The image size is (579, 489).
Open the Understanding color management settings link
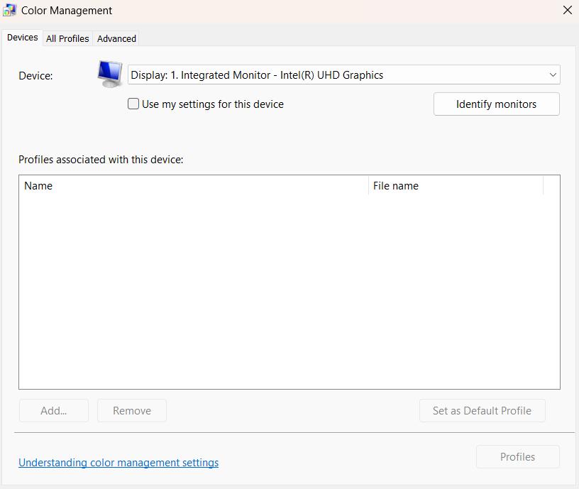[x=118, y=463]
